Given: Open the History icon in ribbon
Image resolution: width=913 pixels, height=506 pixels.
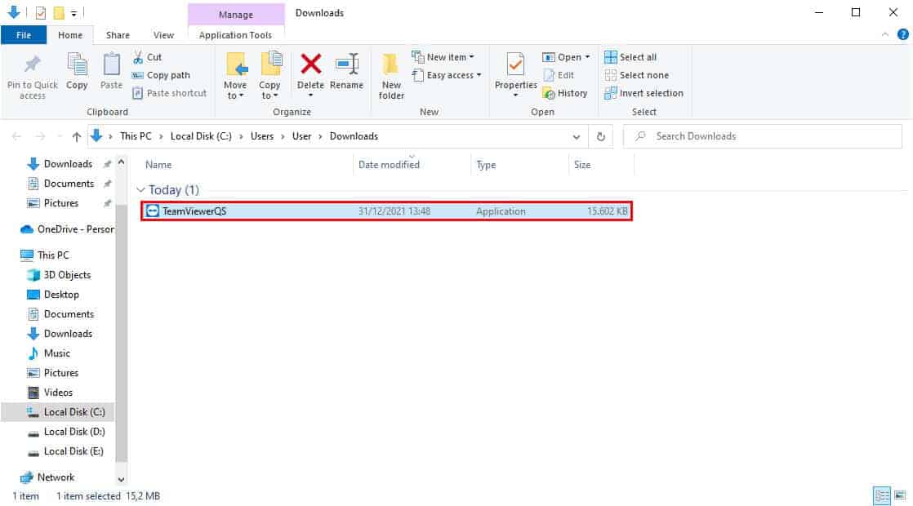Looking at the screenshot, I should coord(550,93).
